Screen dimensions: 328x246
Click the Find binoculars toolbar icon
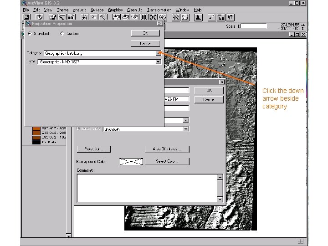(x=85, y=17)
